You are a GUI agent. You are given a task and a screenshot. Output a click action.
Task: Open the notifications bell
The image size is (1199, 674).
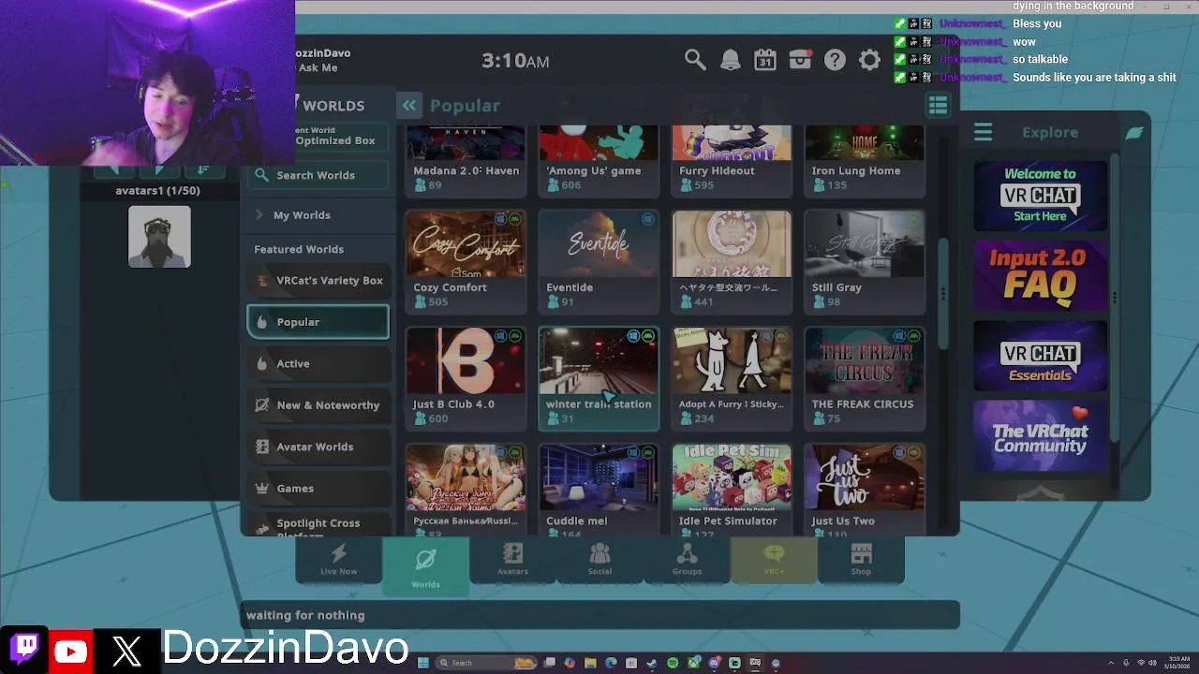coord(730,61)
